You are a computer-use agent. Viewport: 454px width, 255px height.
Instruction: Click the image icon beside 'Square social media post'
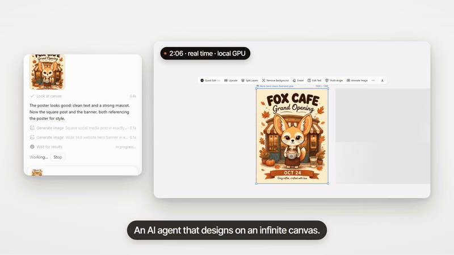click(32, 128)
